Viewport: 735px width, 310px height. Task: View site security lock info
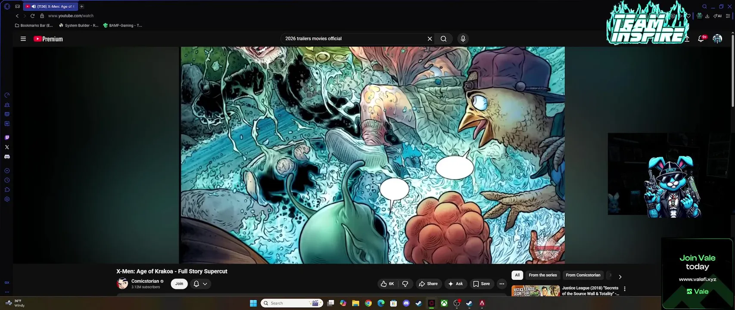[x=42, y=16]
